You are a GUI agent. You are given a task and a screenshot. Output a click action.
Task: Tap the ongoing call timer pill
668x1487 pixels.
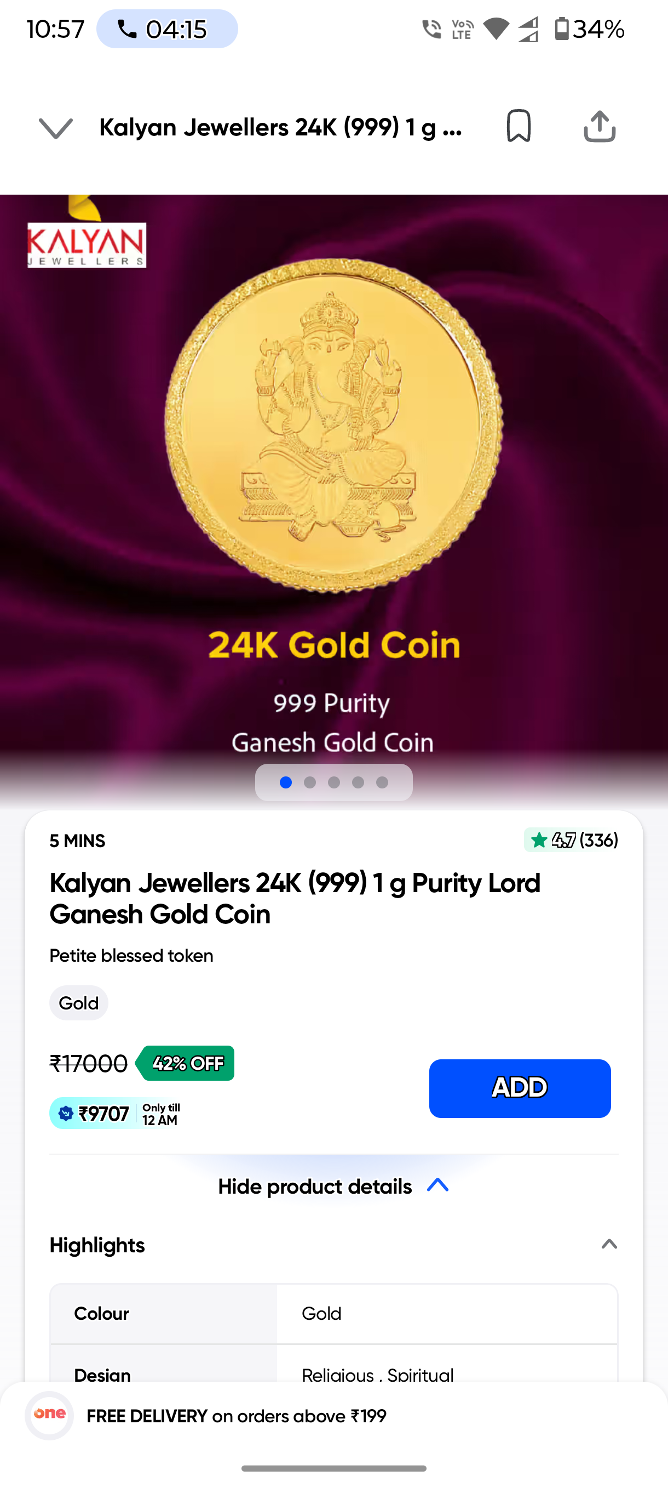pos(167,29)
